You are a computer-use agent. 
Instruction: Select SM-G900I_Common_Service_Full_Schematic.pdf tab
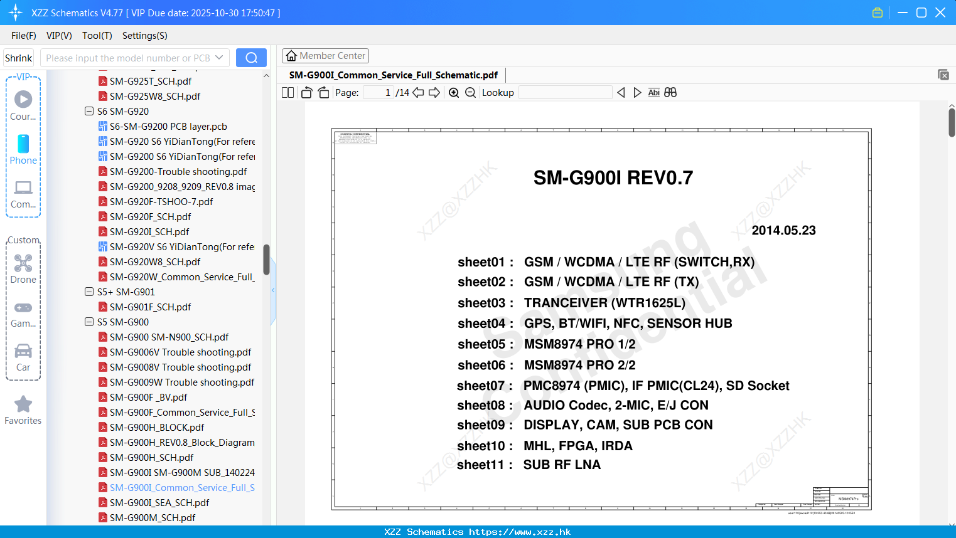point(394,75)
